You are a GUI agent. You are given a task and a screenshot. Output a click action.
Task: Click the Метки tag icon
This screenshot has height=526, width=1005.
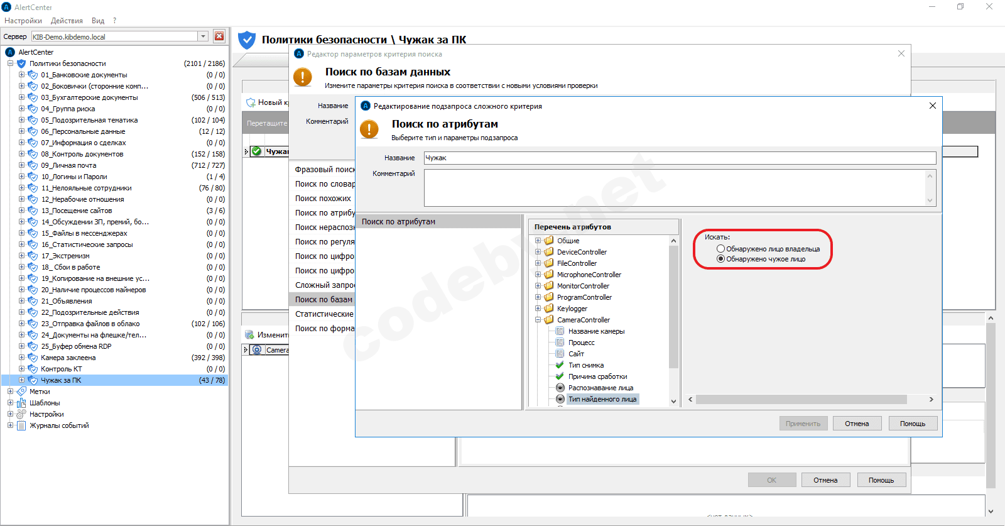21,392
